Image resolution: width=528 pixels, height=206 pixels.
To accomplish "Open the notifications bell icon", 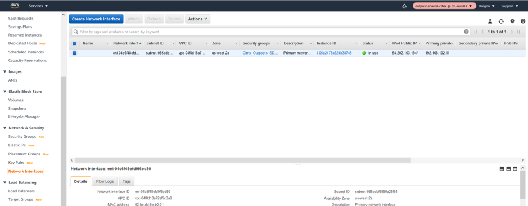I will [404, 6].
